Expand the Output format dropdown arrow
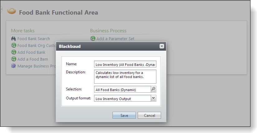This screenshot has width=257, height=133. click(153, 98)
